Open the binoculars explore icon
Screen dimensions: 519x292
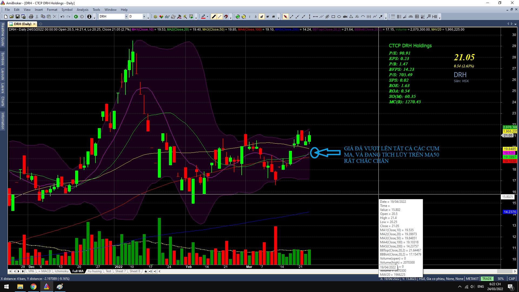pos(167,17)
